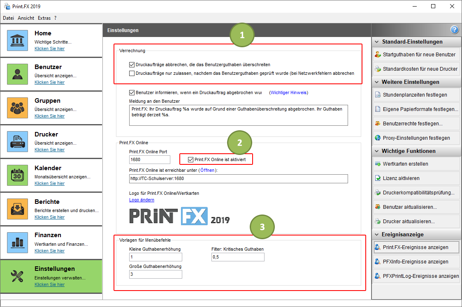Toggle Benutzer informieren checkbox
This screenshot has width=462, height=307.
coord(132,93)
